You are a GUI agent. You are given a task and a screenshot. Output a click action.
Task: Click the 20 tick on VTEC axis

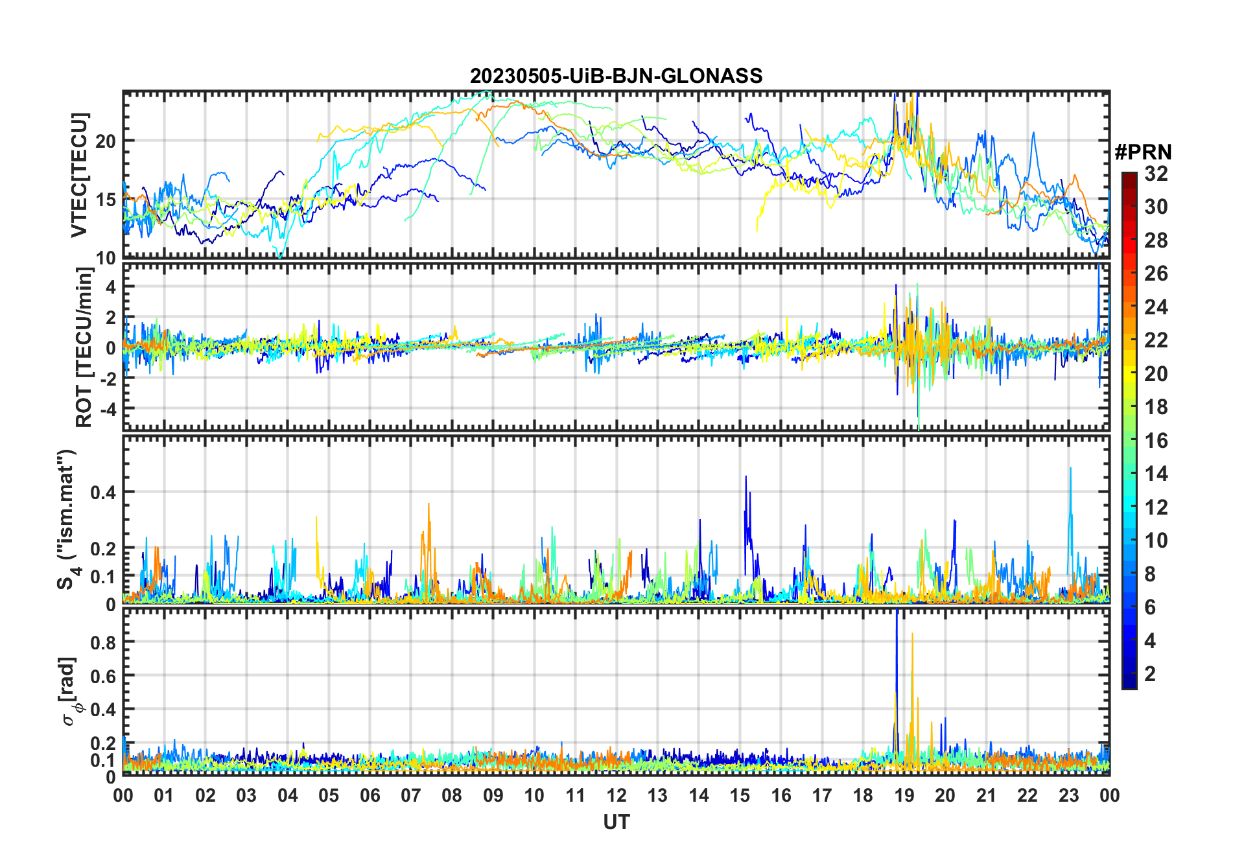click(106, 141)
